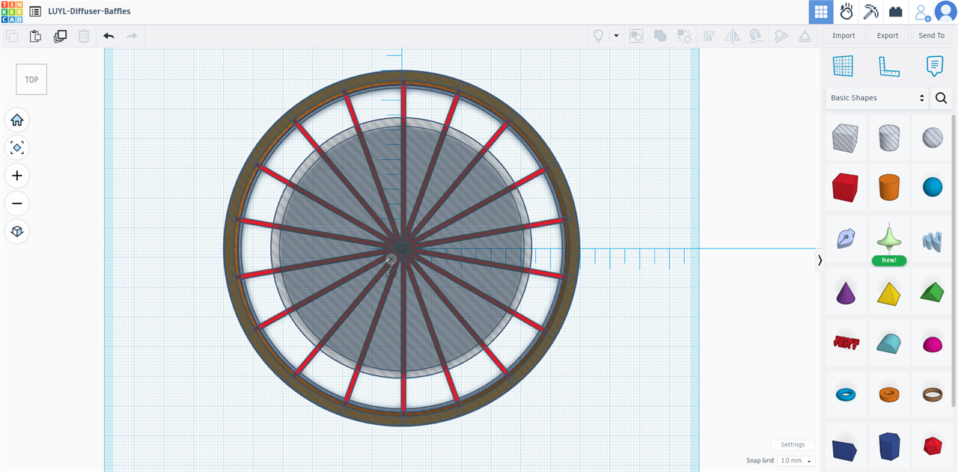This screenshot has height=472, width=958.
Task: Switch to the 3D design grid view
Action: coord(821,12)
